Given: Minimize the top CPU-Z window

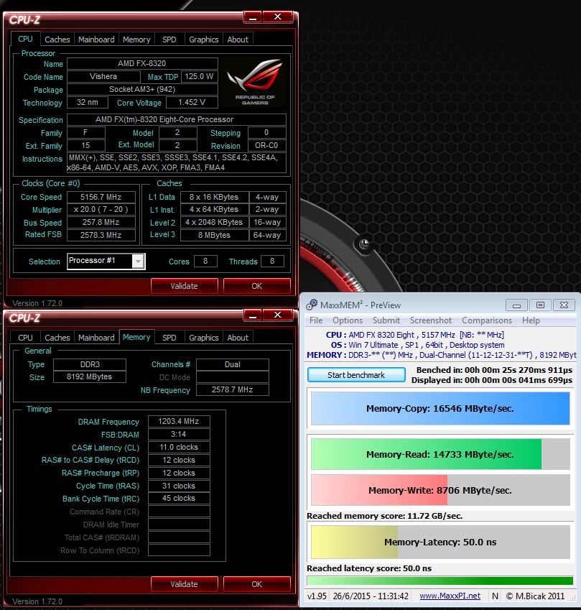Looking at the screenshot, I should [253, 17].
